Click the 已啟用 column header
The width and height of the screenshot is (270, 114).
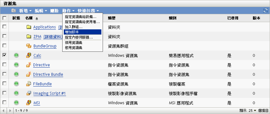(233, 18)
